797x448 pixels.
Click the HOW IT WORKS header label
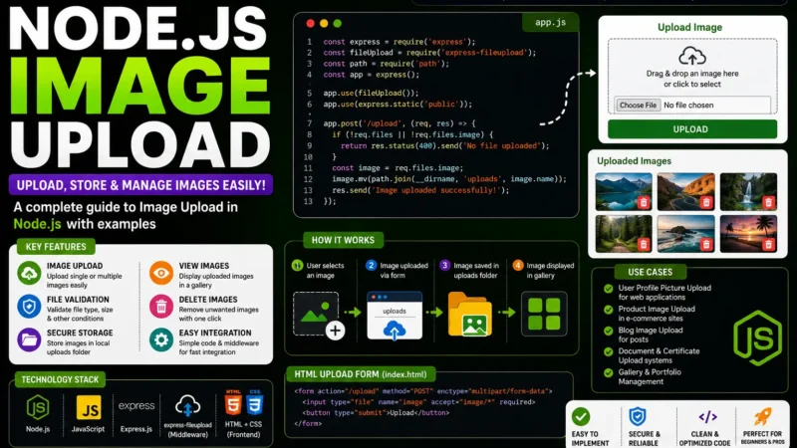[x=343, y=240]
